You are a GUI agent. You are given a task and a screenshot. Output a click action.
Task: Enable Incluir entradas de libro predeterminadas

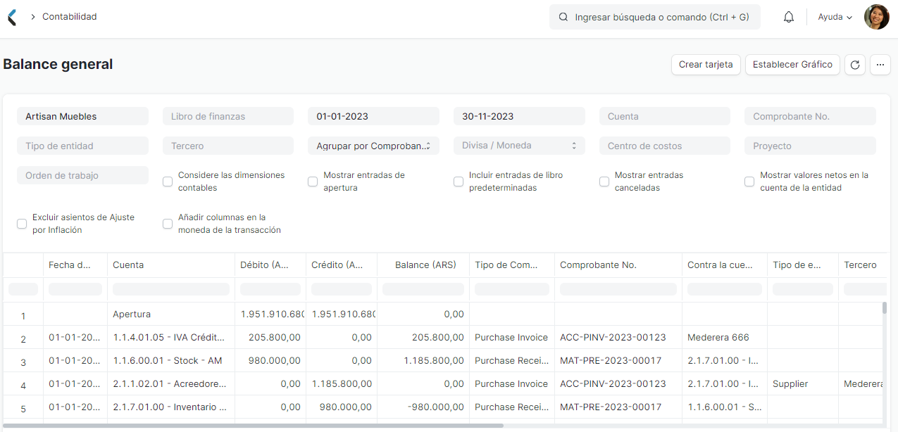pyautogui.click(x=458, y=182)
